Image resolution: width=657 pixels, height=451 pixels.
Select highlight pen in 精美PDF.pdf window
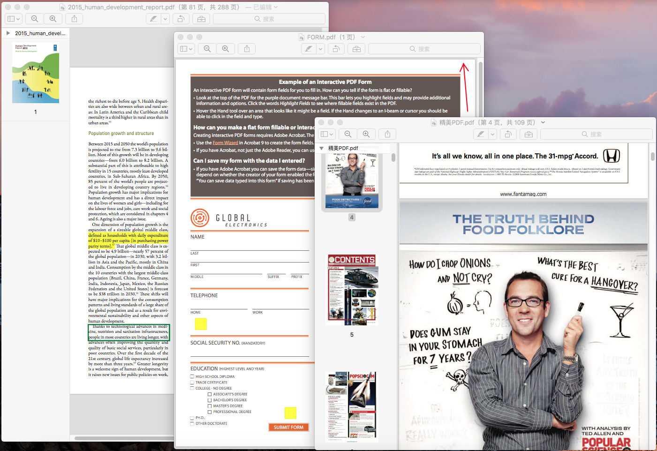(481, 134)
